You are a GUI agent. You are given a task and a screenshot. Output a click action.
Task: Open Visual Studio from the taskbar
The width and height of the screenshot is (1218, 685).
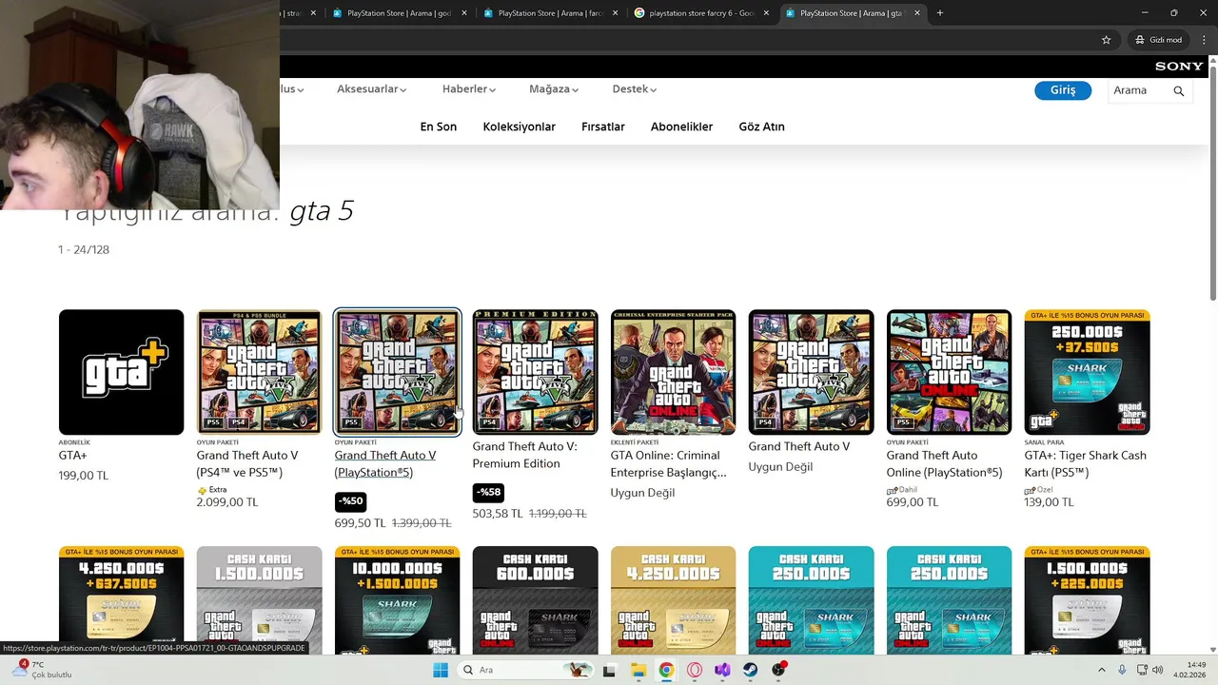coord(722,670)
